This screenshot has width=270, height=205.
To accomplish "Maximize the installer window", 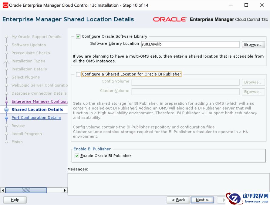I will 246,5.
